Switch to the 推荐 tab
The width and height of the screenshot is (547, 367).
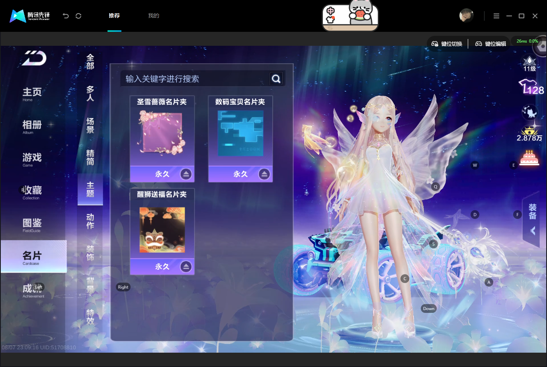click(114, 16)
